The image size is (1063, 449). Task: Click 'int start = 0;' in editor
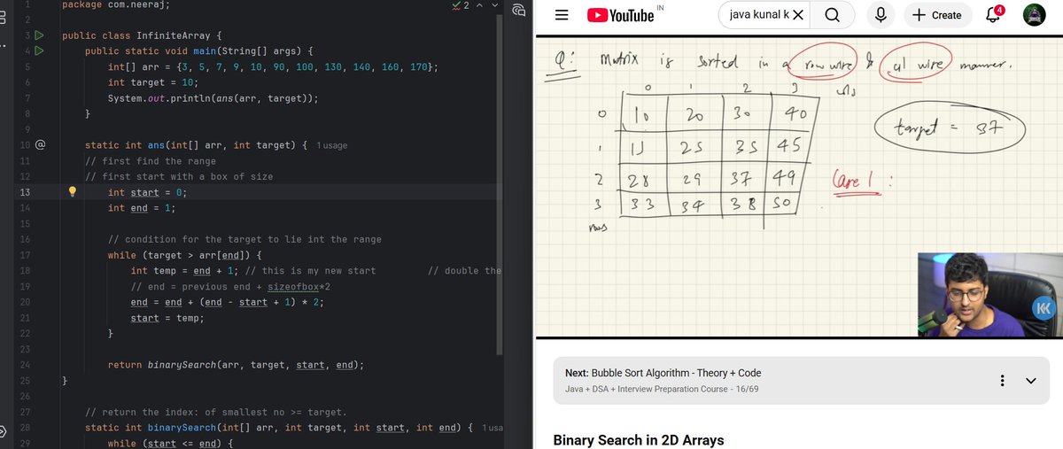[x=147, y=192]
